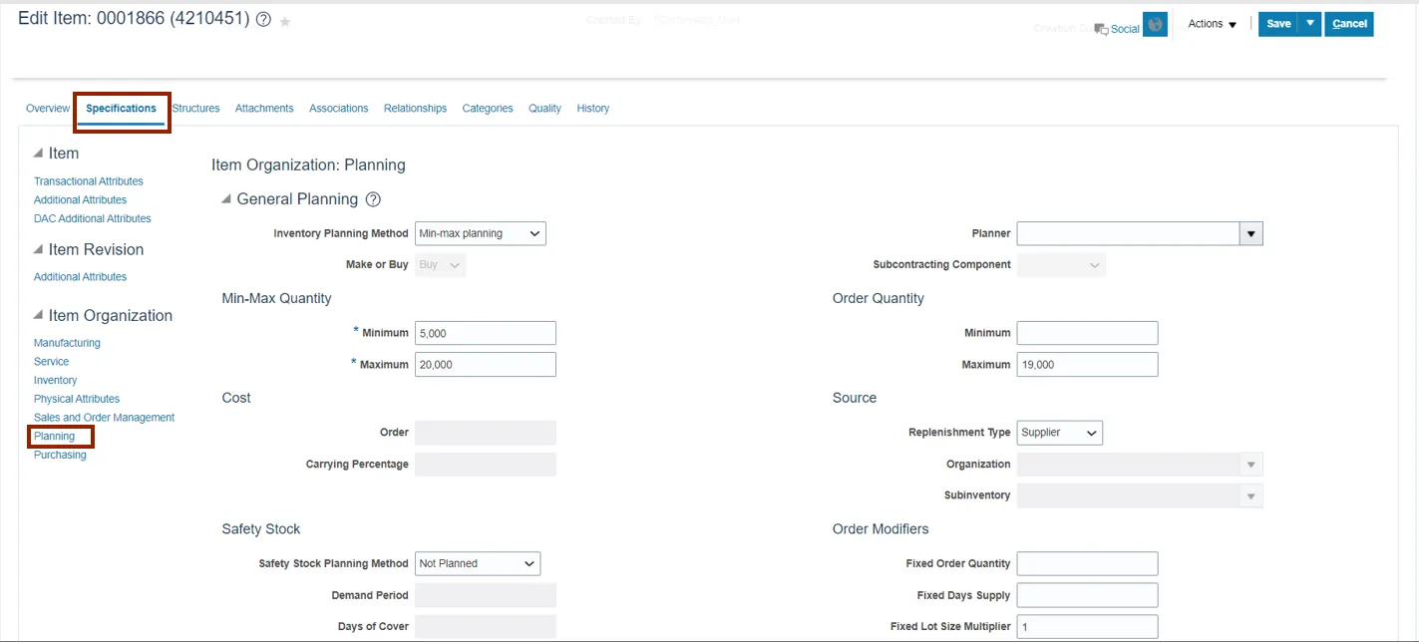Click the globe icon next to Social
Image resolution: width=1419 pixels, height=643 pixels.
1155,26
